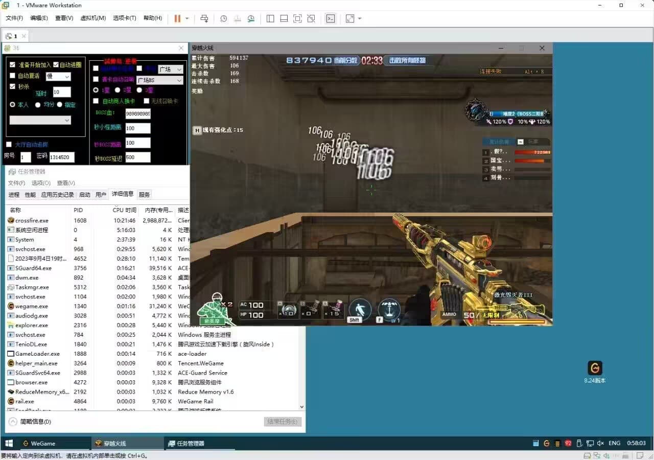Viewport: 654px width, 460px height.
Task: Click the stretch guest display icon
Action: [350, 18]
